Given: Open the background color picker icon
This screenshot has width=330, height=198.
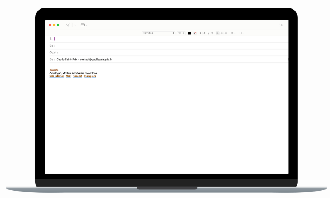Looking at the screenshot, I should point(195,33).
